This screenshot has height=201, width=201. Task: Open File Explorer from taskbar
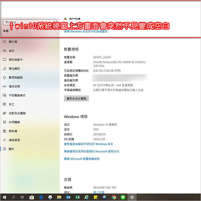point(59,197)
